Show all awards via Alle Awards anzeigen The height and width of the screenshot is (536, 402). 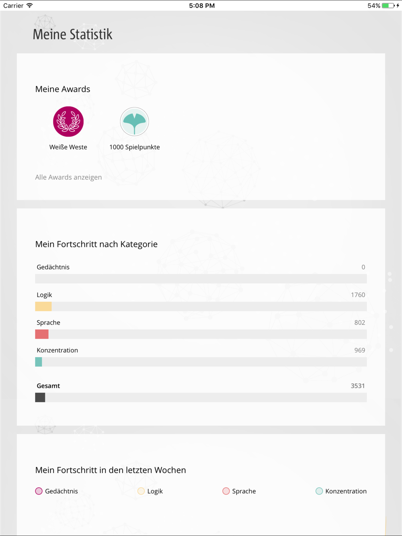[x=68, y=177]
